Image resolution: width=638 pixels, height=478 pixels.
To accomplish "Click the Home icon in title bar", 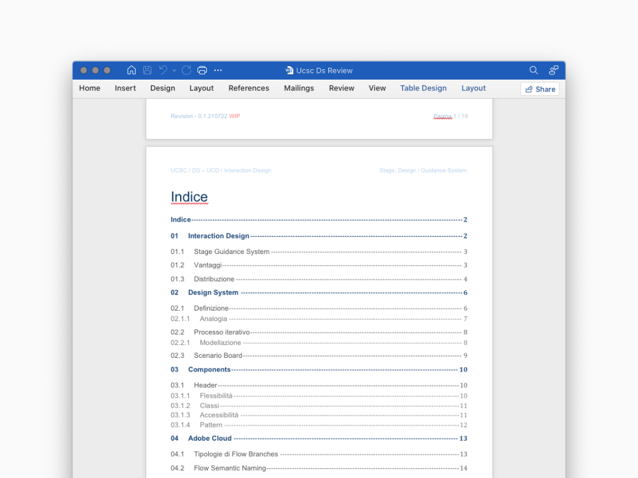I will tap(131, 70).
